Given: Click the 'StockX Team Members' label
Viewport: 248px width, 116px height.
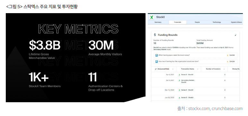Looking at the screenshot, I should coord(45,86).
